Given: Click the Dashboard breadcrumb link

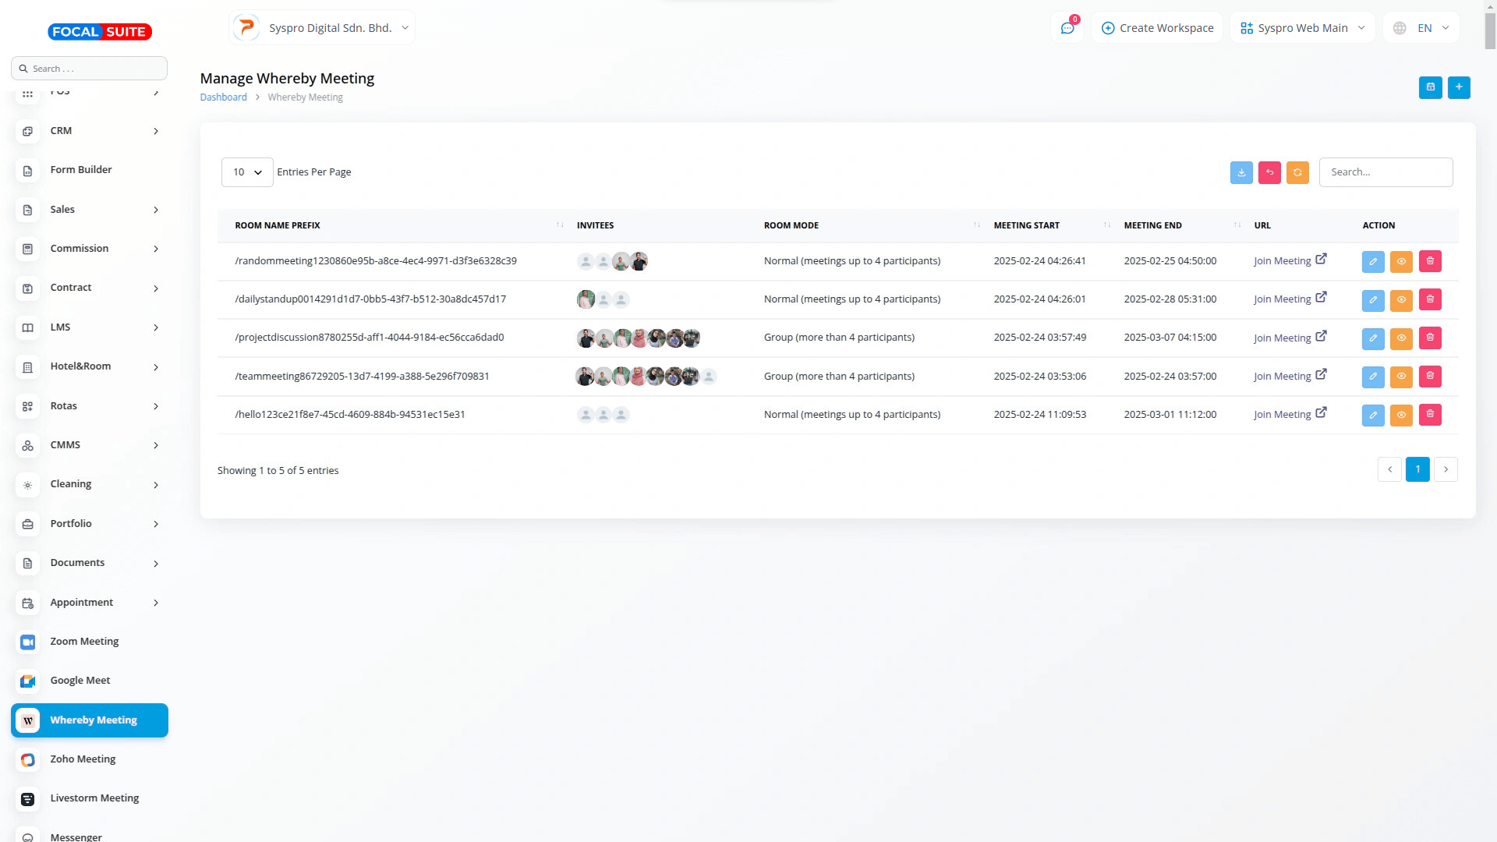Looking at the screenshot, I should point(223,97).
